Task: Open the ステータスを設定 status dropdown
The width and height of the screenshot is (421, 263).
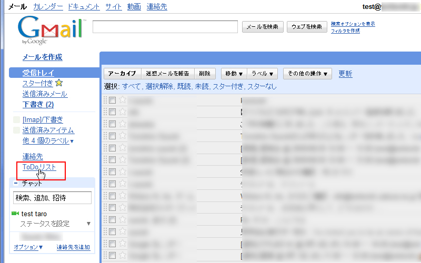Action: click(88, 224)
